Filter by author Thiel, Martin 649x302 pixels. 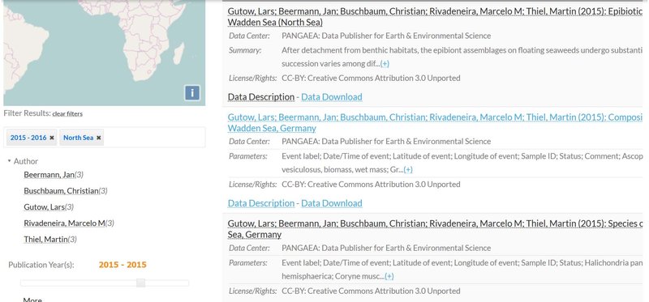[45, 239]
